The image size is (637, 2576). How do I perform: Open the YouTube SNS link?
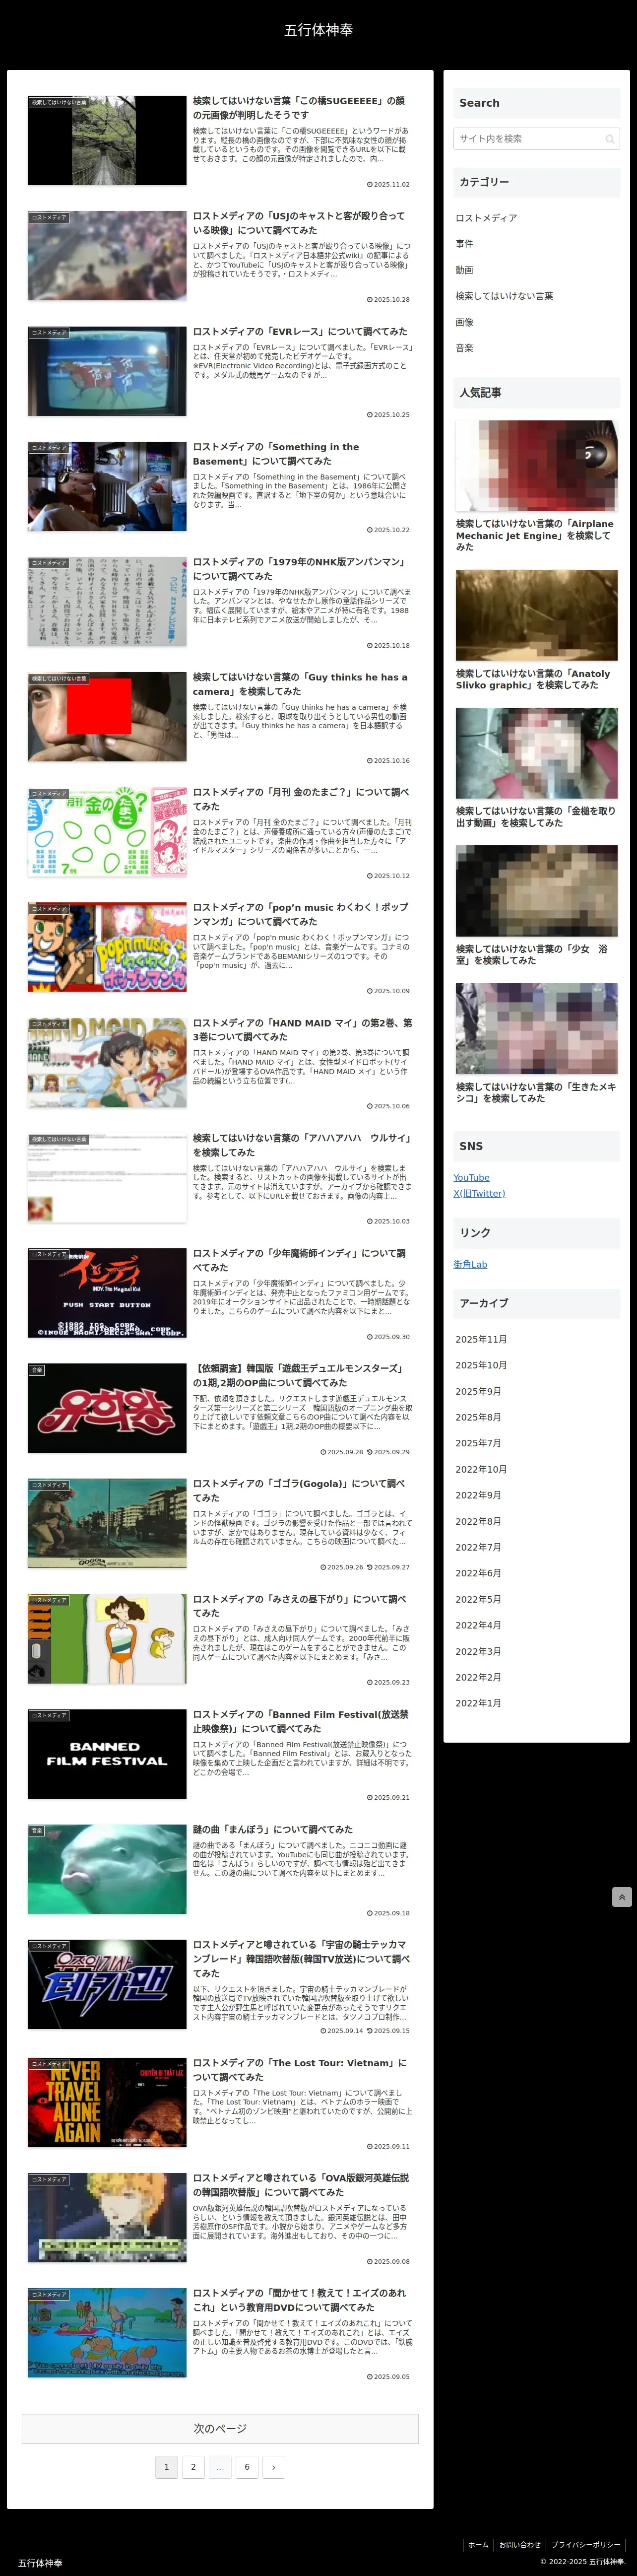(471, 1177)
